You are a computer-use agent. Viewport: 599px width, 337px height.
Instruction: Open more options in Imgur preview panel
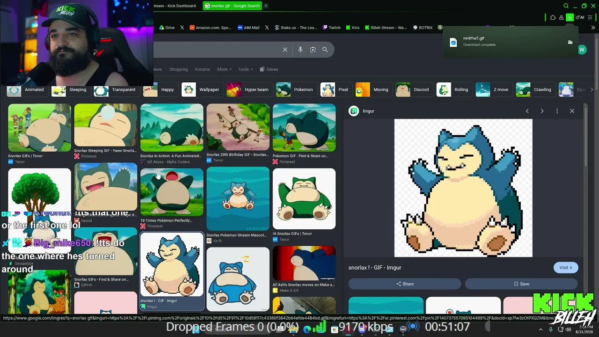pyautogui.click(x=557, y=111)
